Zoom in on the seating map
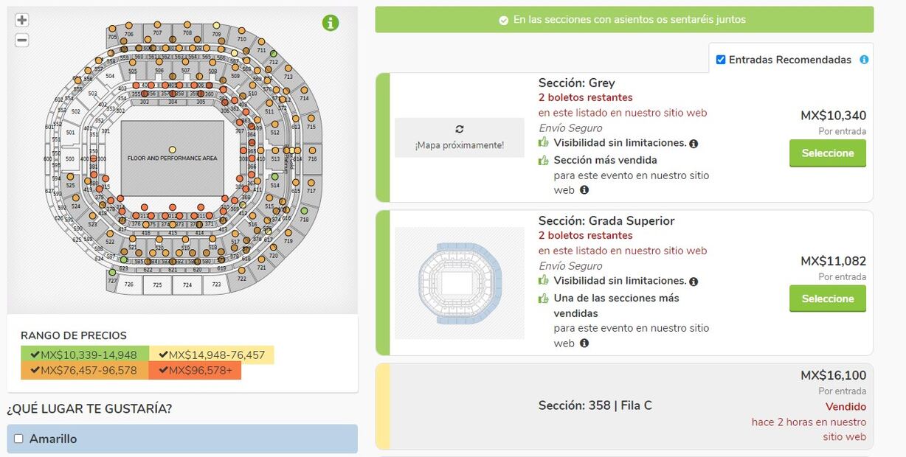The width and height of the screenshot is (906, 457). tap(22, 21)
